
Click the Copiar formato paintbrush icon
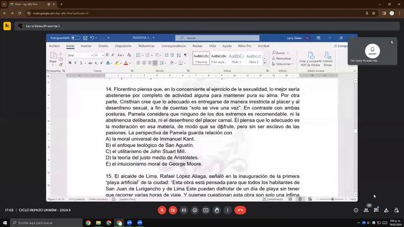[x=61, y=64]
